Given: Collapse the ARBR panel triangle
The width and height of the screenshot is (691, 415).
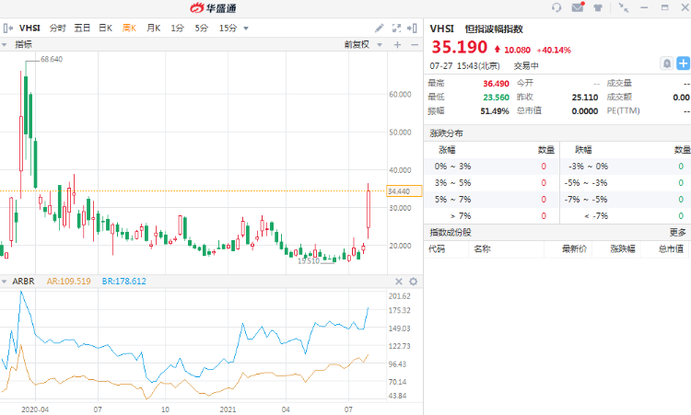Looking at the screenshot, I should click(4, 282).
